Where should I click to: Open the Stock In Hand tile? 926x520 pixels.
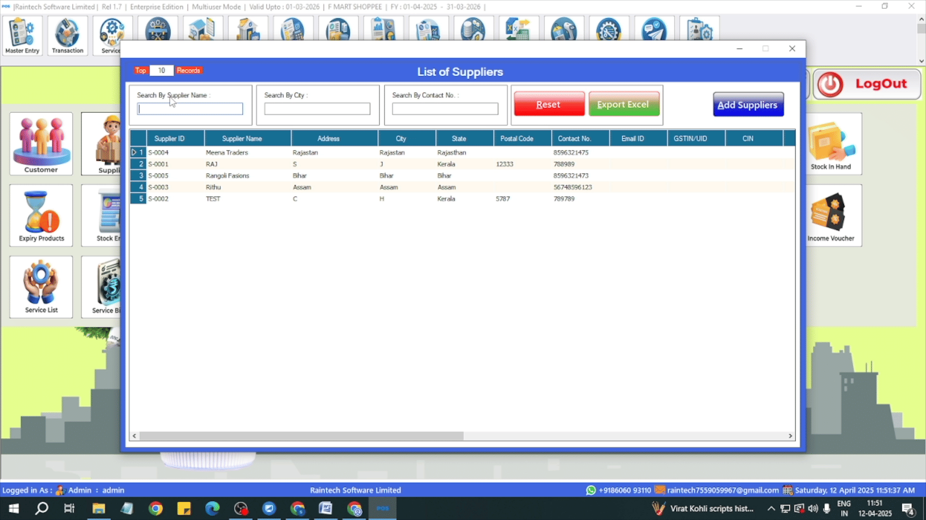click(x=831, y=144)
